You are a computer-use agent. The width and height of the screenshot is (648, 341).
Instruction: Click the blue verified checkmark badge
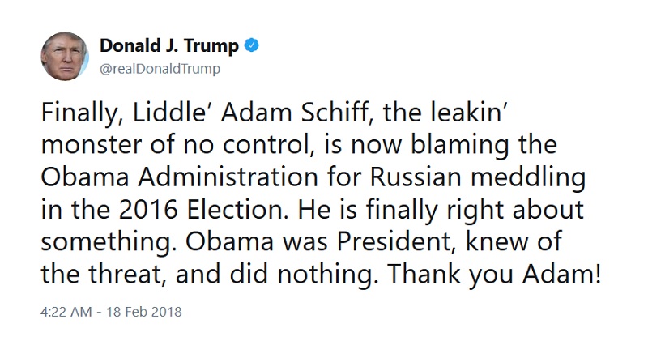coord(252,45)
